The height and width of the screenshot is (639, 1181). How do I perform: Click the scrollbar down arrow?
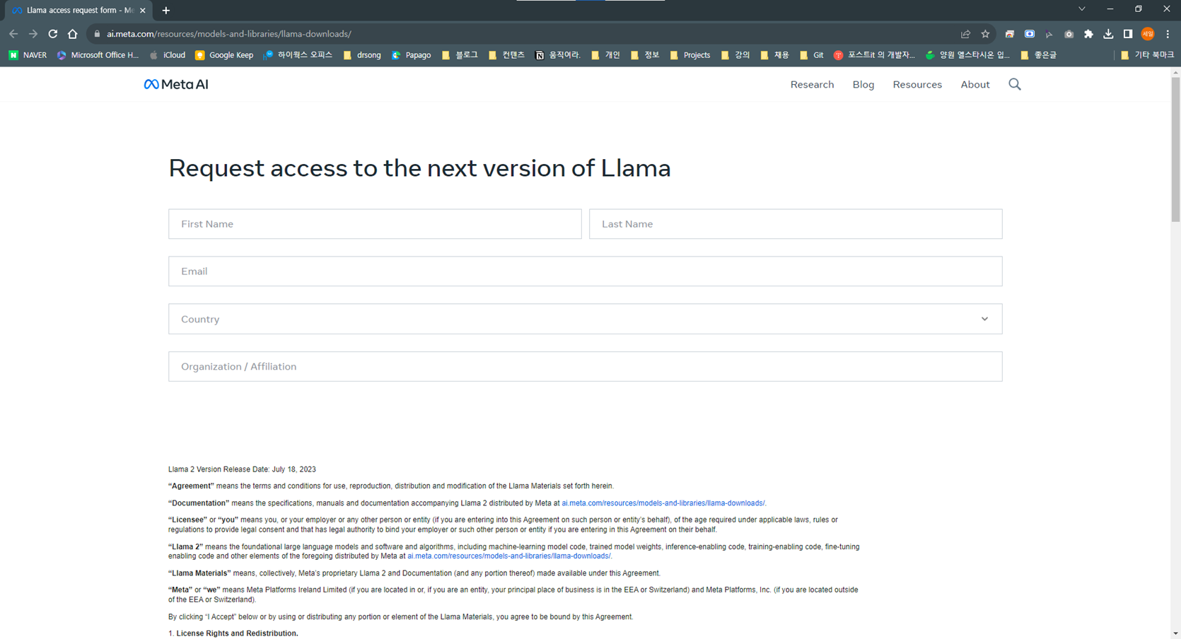pyautogui.click(x=1175, y=634)
